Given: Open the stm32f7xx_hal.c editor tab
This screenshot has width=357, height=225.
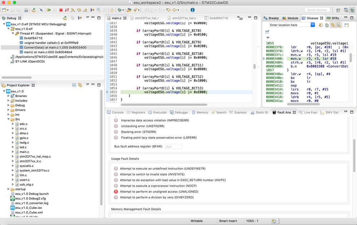Looking at the screenshot, I should pos(184,18).
